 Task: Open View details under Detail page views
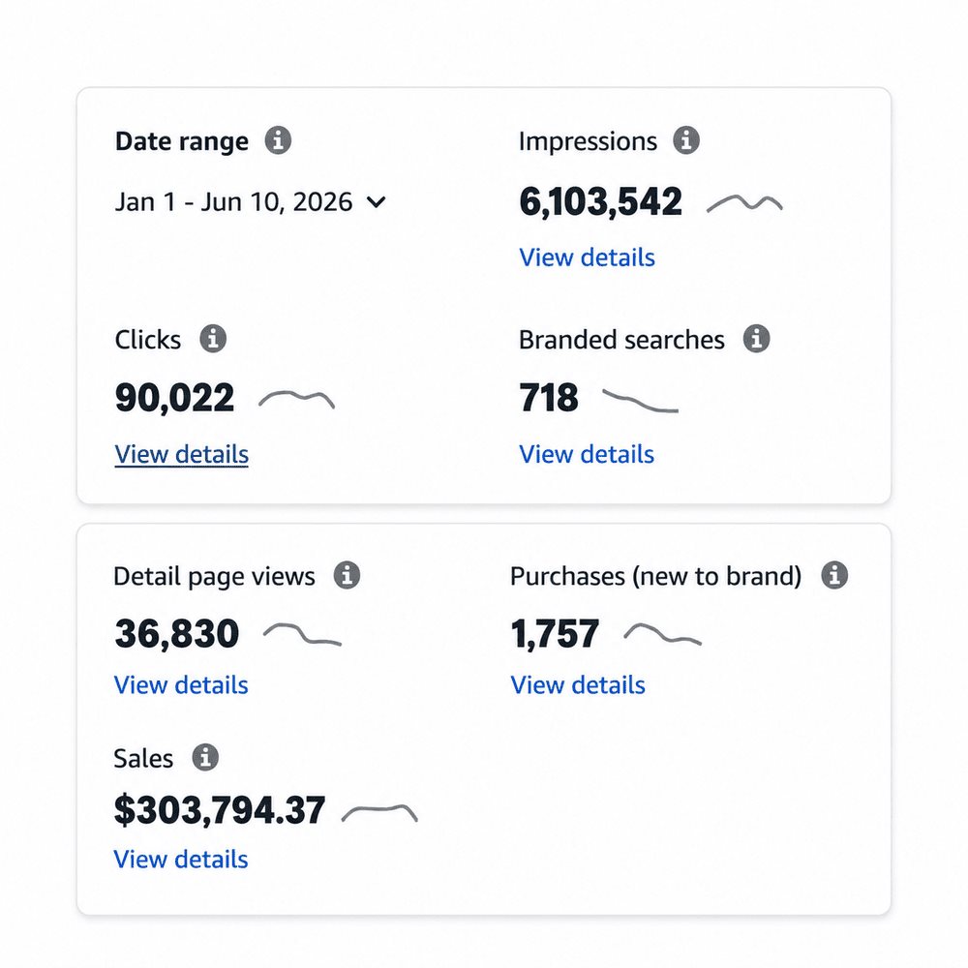[x=181, y=685]
